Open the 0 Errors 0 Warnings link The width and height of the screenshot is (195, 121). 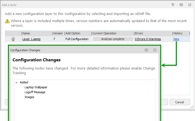click(148, 39)
